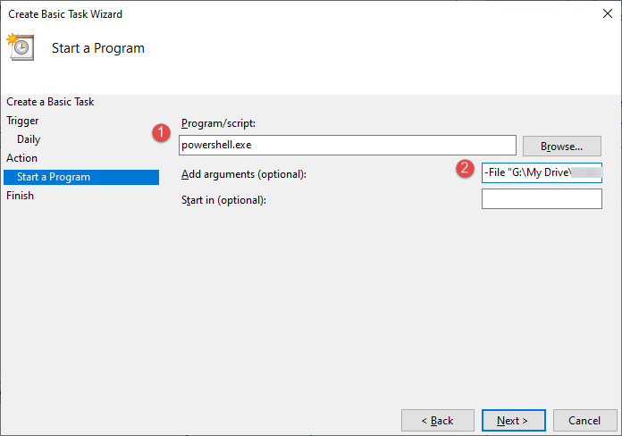Select the Create a Basic Task step
622x436 pixels.
50,102
